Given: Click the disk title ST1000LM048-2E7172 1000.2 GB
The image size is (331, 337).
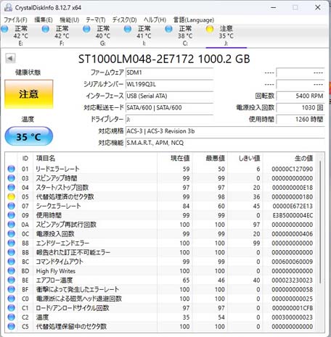Looking at the screenshot, I should pyautogui.click(x=164, y=59).
